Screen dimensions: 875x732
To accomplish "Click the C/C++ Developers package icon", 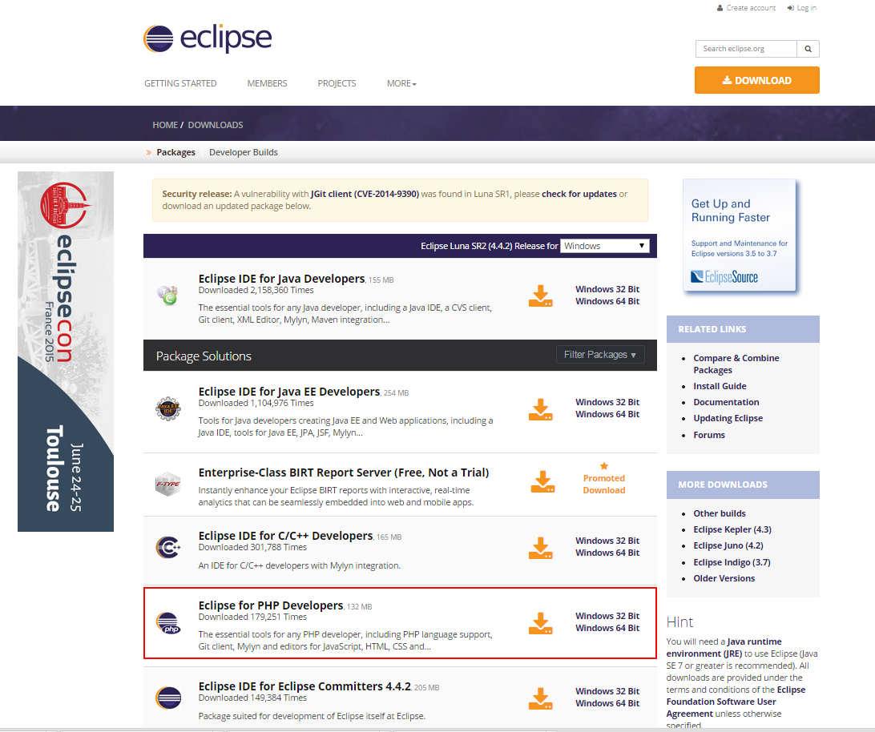I will (x=168, y=547).
